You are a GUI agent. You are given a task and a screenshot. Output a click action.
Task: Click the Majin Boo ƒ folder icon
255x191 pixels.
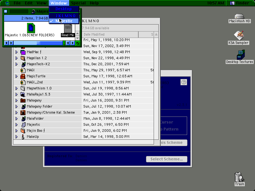(23, 131)
